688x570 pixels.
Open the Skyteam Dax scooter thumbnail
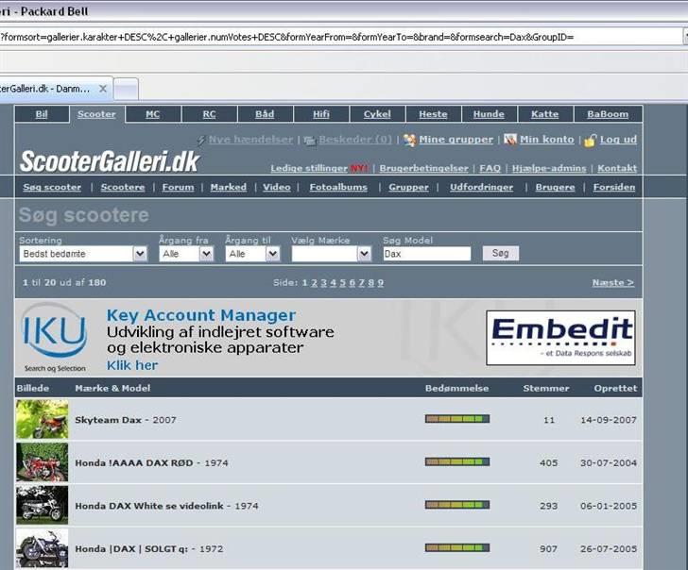click(x=42, y=419)
